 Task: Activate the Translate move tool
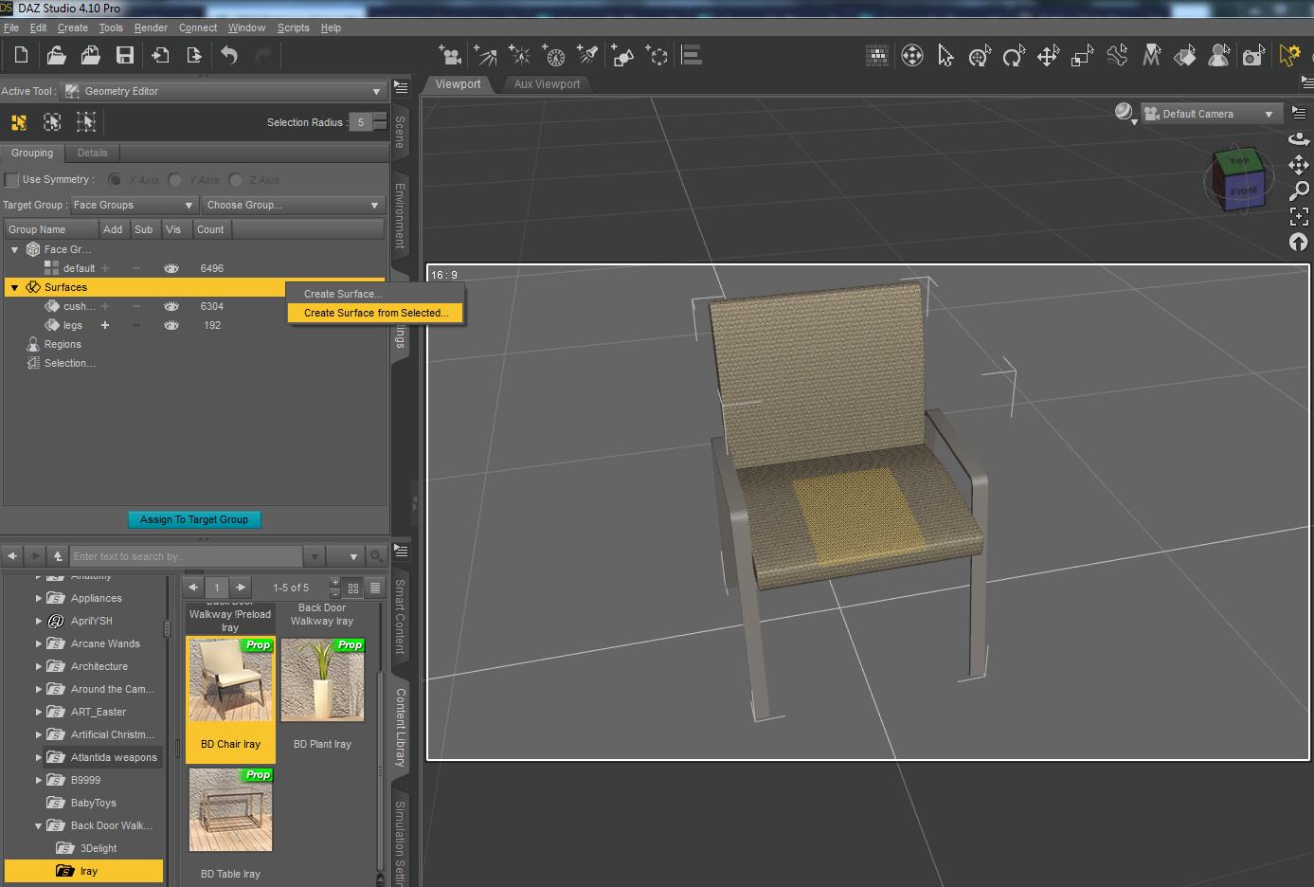[1048, 56]
